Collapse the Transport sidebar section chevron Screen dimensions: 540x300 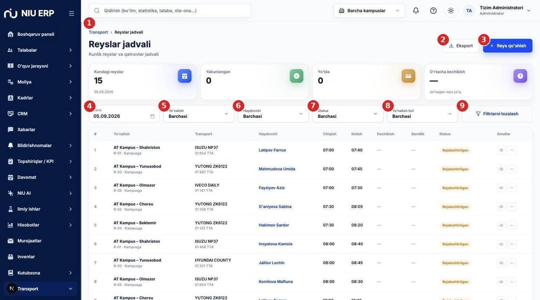70,289
